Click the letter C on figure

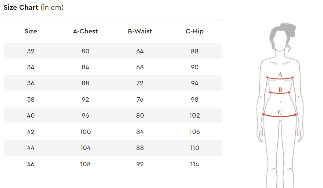280,112
